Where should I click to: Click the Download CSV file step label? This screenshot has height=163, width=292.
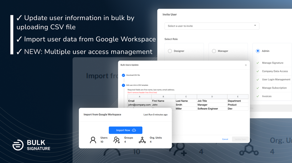click(x=133, y=75)
